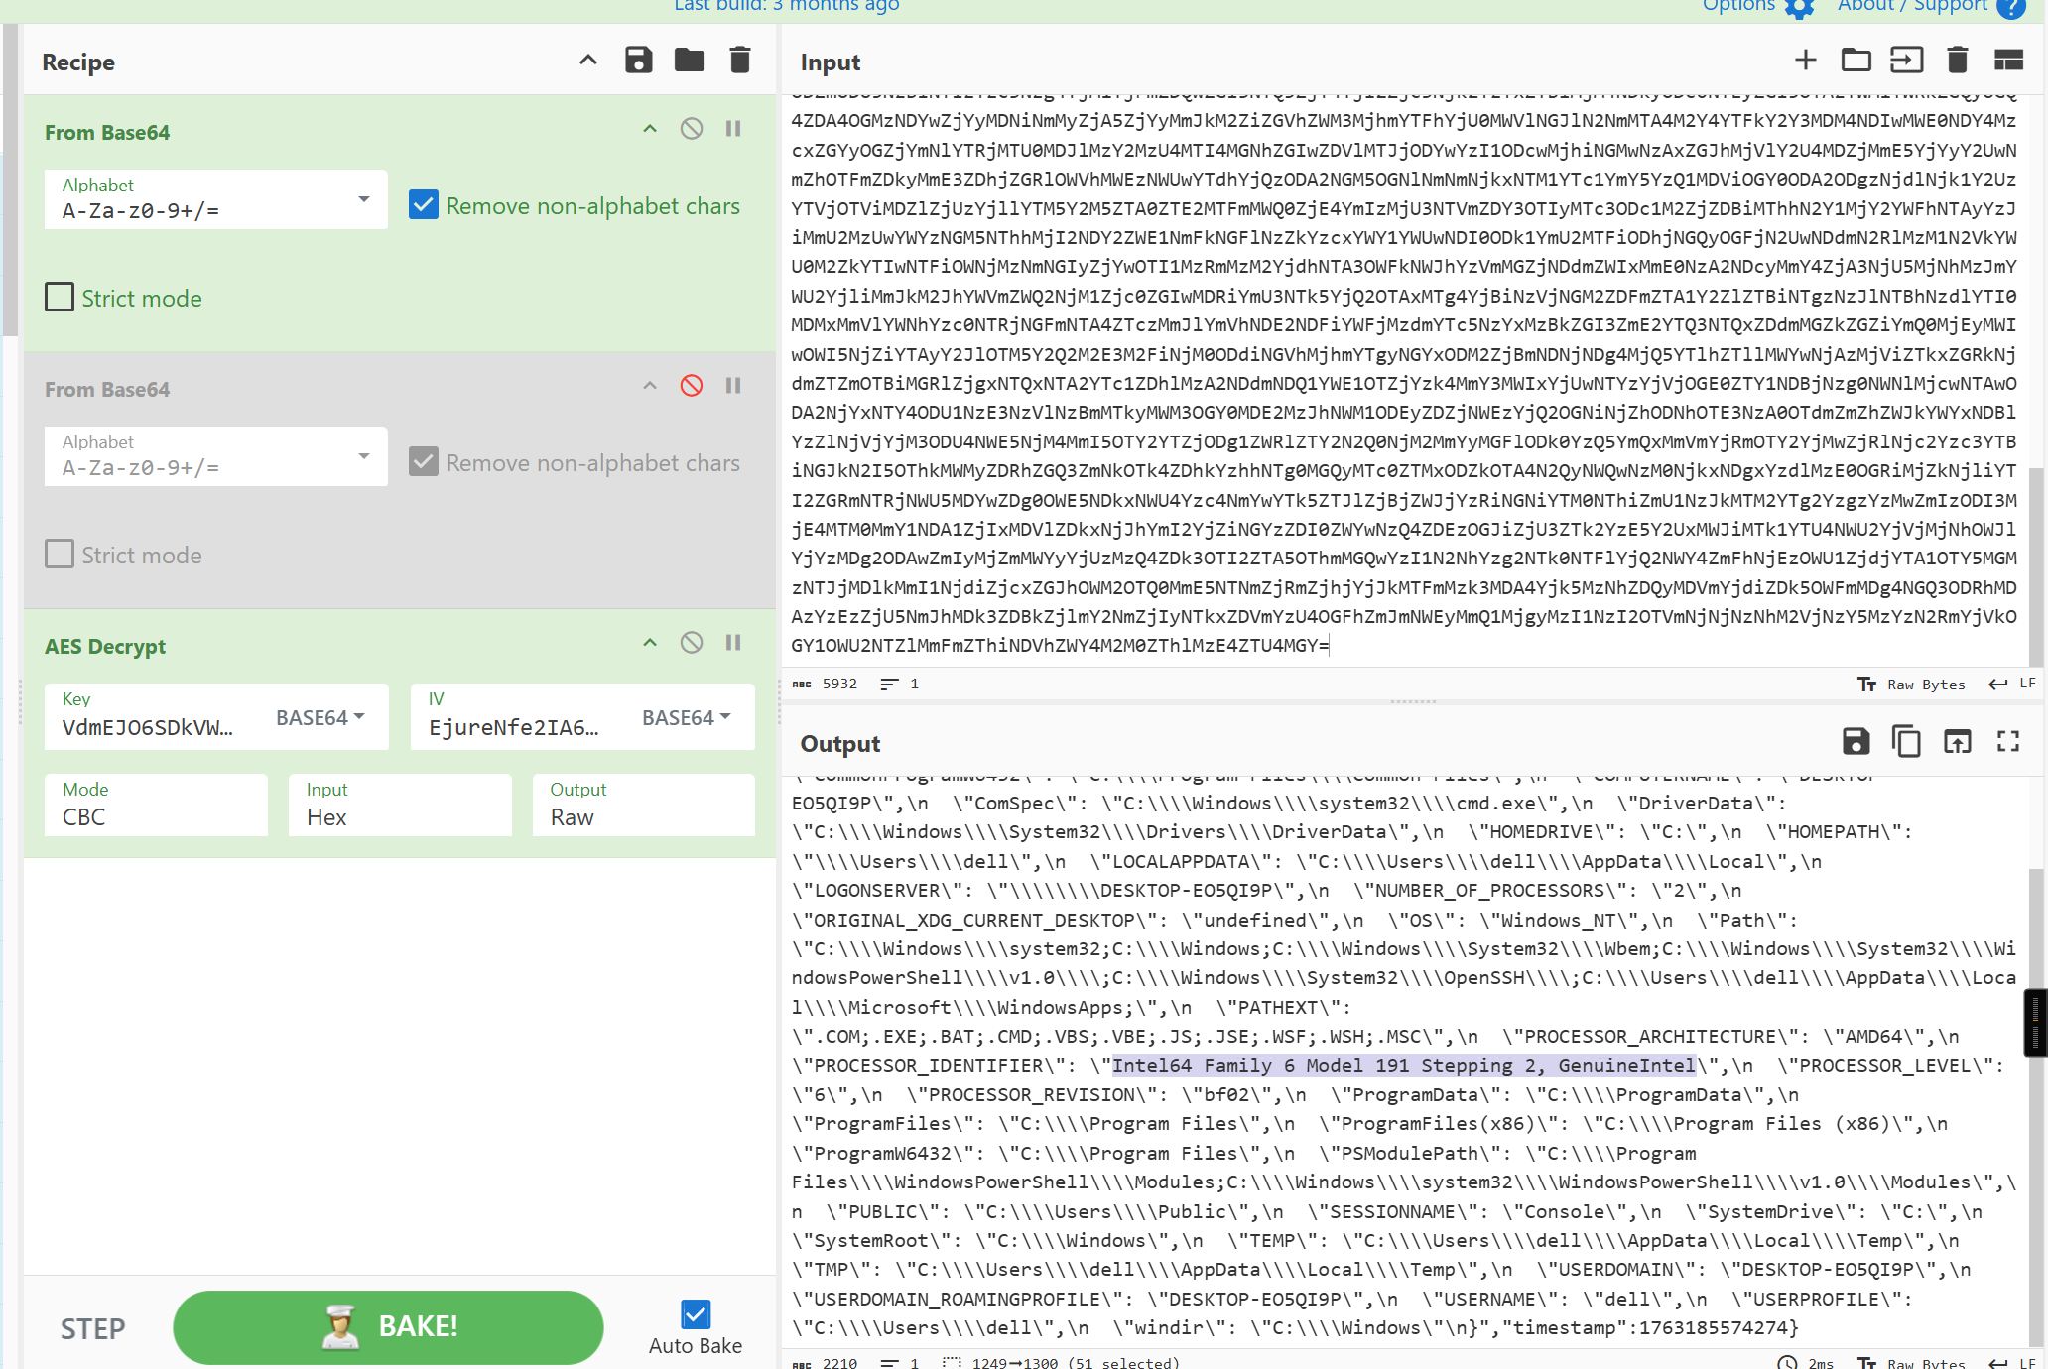This screenshot has height=1369, width=2048.
Task: Toggle Strict mode in first From Base64
Action: coord(60,298)
